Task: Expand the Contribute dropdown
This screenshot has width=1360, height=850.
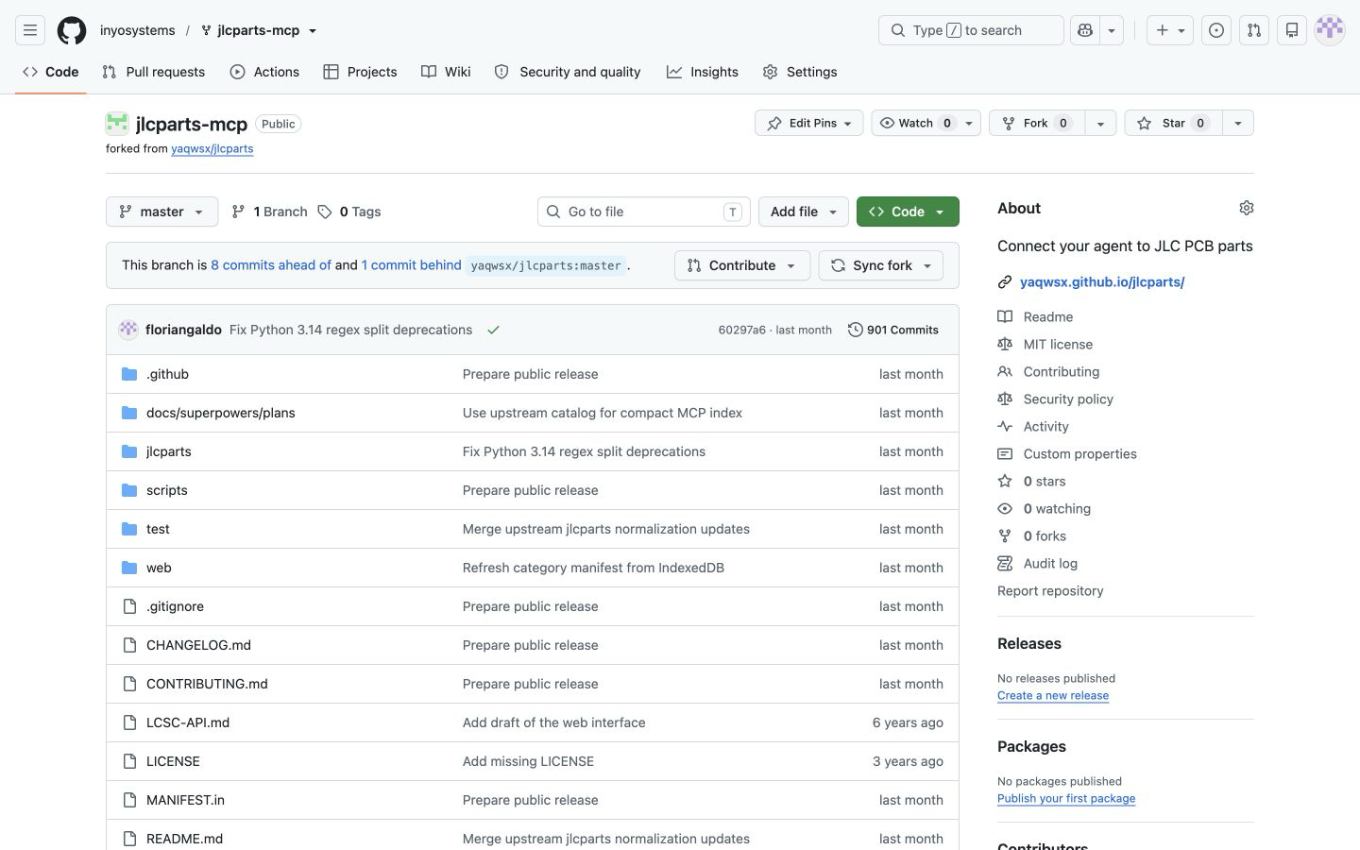Action: tap(742, 265)
